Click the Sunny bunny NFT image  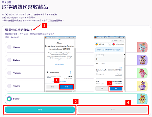[x=142, y=99]
